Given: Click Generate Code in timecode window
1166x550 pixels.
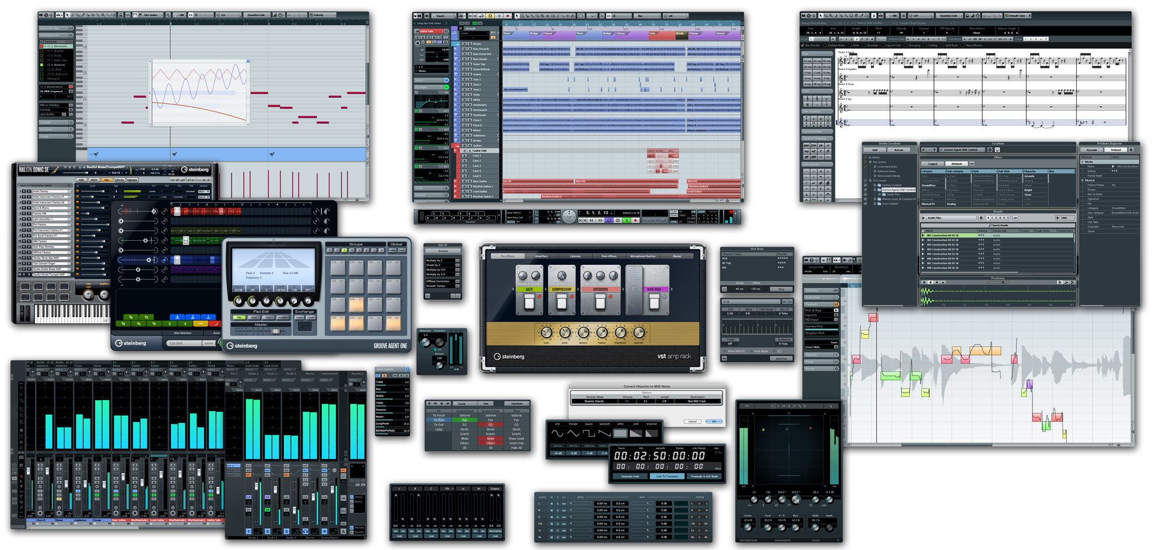Looking at the screenshot, I should tap(630, 476).
